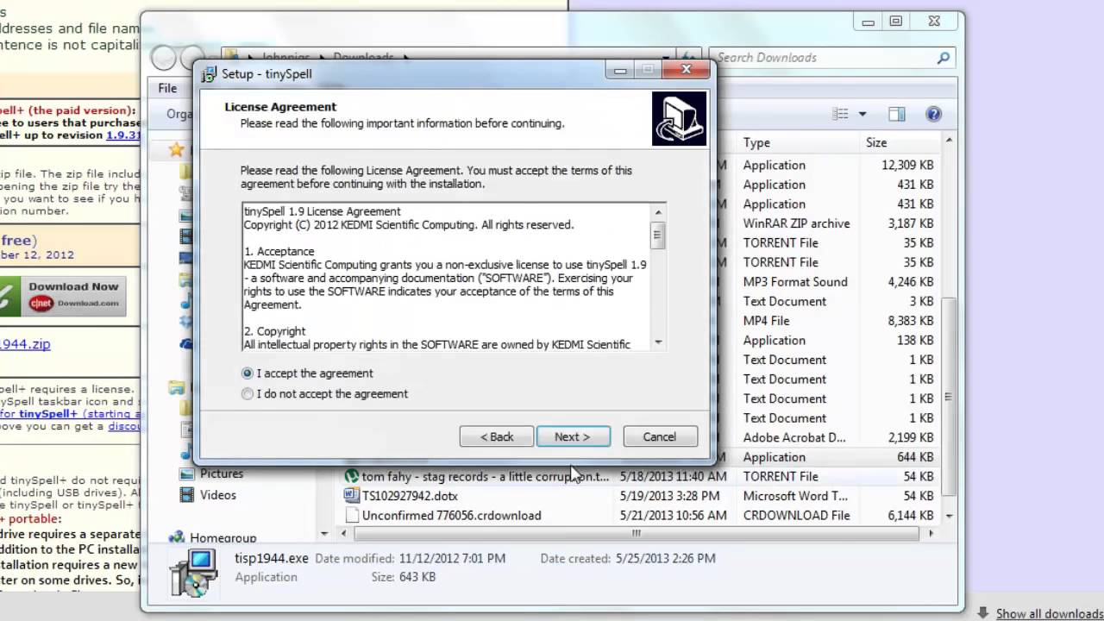1104x621 pixels.
Task: Click the cnet Download Now button
Action: click(x=63, y=297)
